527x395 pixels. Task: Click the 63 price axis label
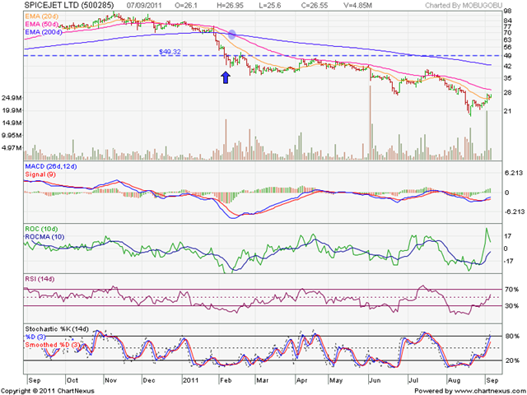click(x=507, y=40)
